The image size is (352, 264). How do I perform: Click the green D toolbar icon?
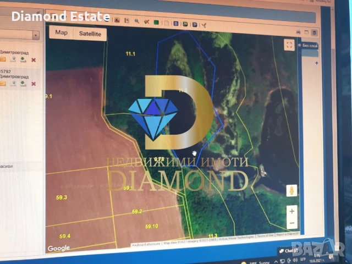pos(185,24)
